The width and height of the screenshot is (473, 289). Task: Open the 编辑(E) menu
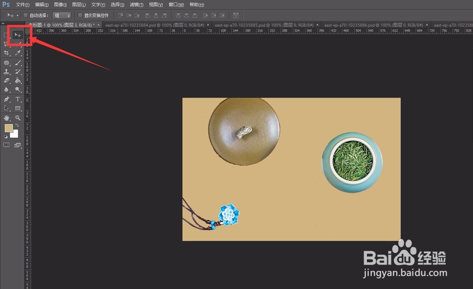coord(42,5)
